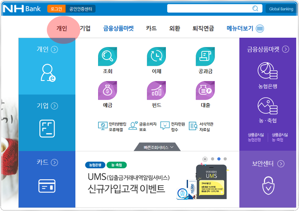This screenshot has height=211, width=299.
Task: Open the UMS 신규가입고객 이벤트 banner
Action: pyautogui.click(x=128, y=183)
